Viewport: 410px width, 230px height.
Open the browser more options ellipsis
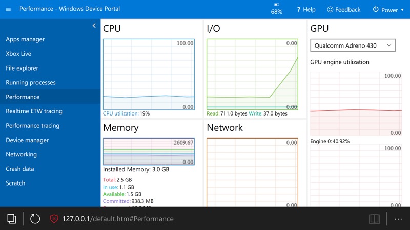398,219
